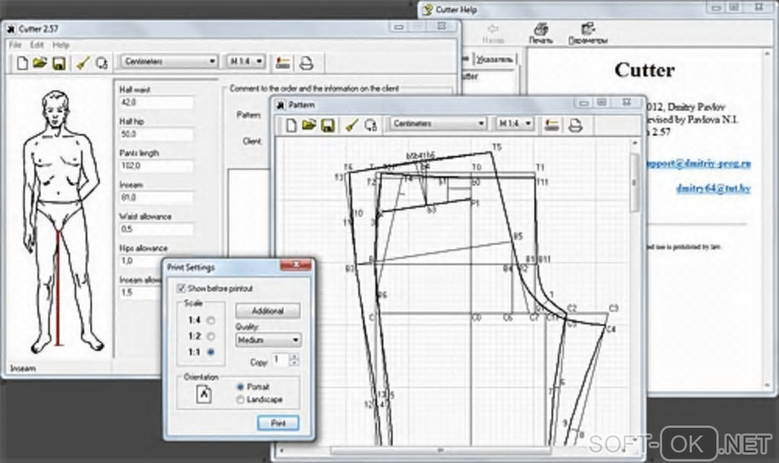Open support email link in Cutter Help

click(700, 164)
